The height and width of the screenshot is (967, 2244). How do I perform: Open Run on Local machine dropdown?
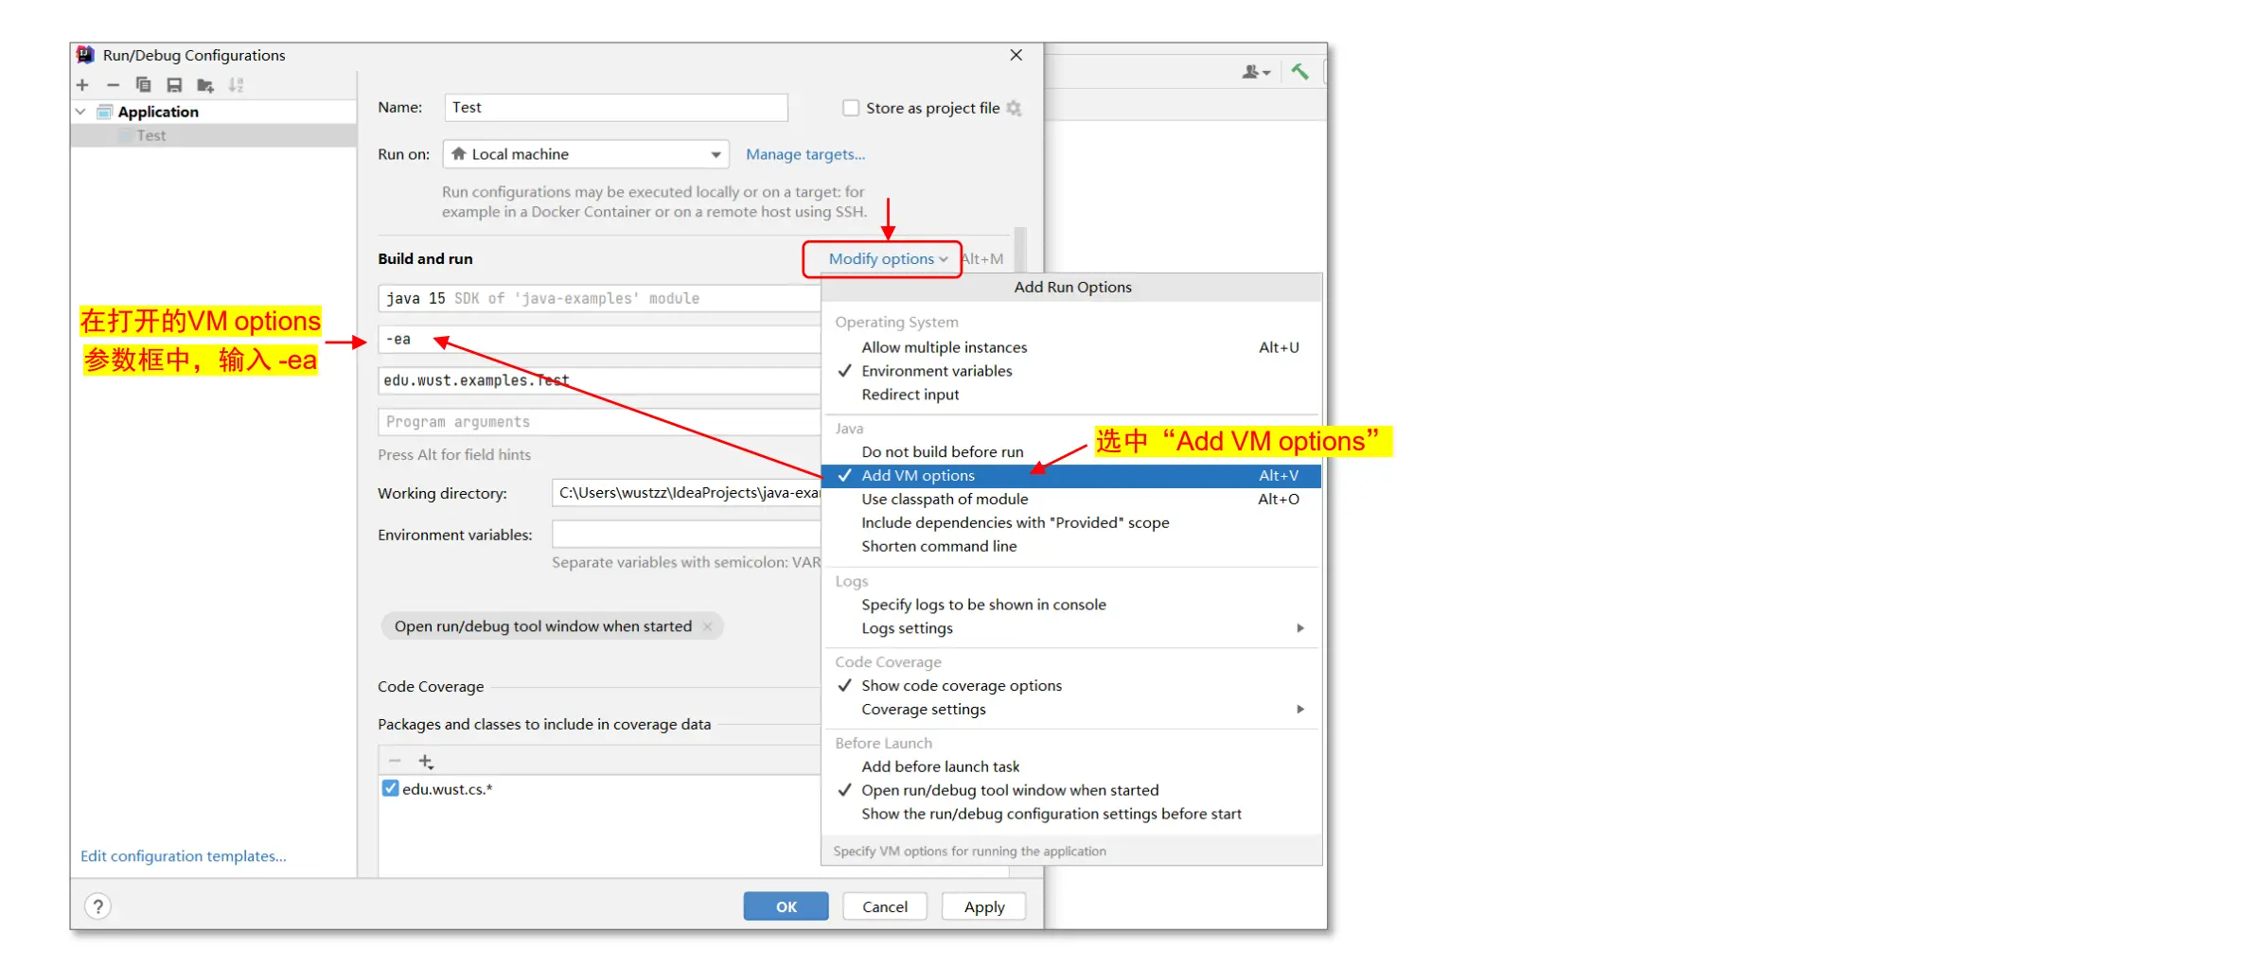point(586,154)
